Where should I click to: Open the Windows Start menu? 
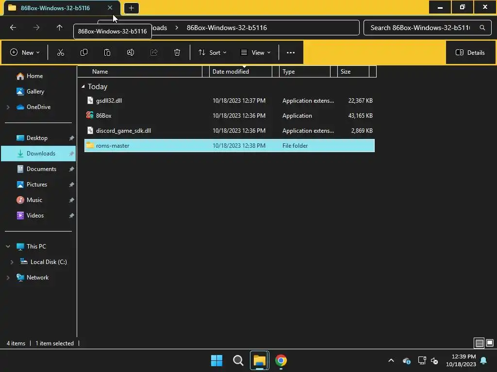pos(217,360)
